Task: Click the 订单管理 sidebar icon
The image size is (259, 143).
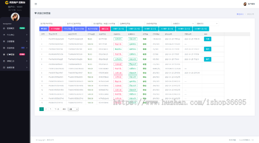Action: click(4, 54)
